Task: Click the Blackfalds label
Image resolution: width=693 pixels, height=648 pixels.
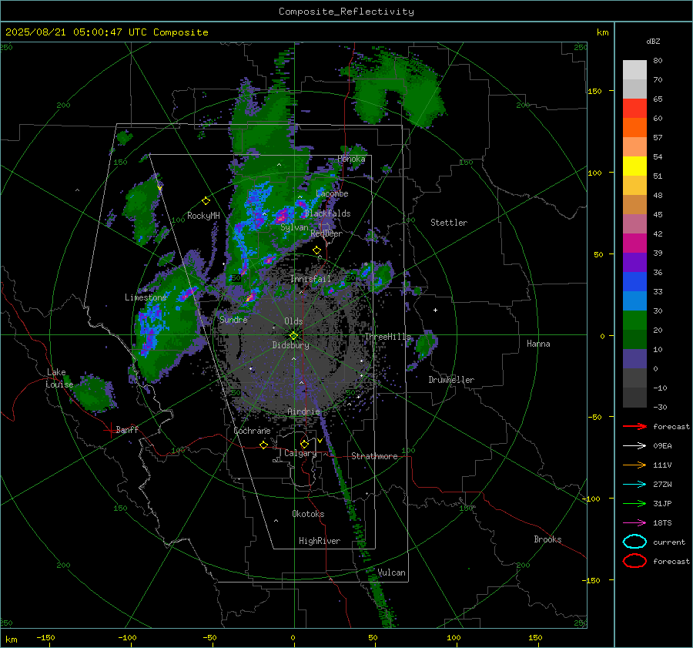Action: point(327,213)
